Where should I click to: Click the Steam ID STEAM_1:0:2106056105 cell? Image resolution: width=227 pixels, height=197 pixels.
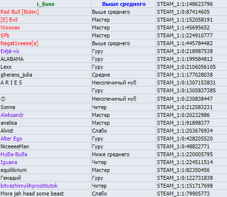point(186,67)
